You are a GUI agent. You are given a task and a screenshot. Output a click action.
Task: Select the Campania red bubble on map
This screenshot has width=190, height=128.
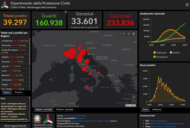coord(90,74)
